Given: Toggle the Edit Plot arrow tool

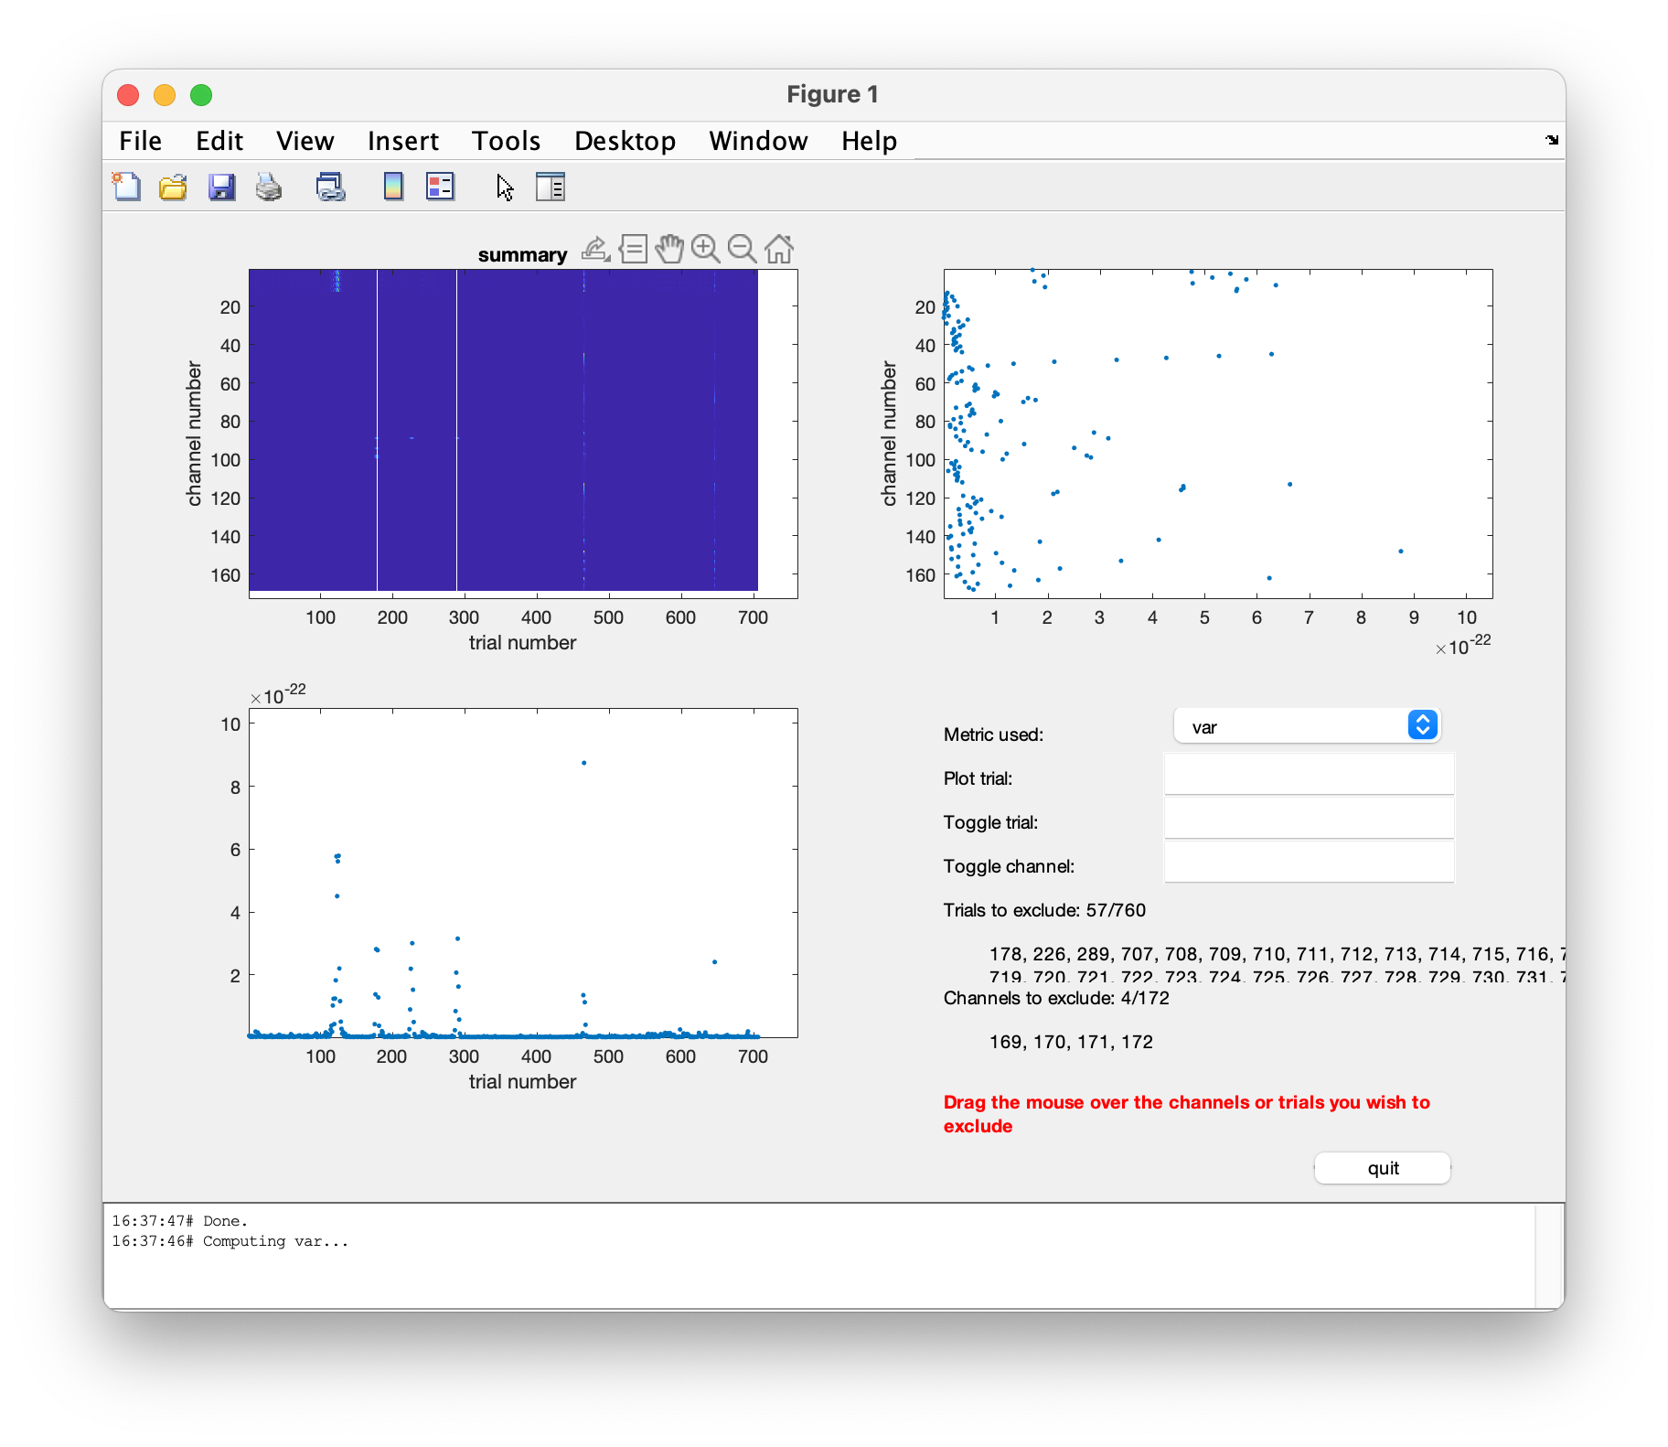Looking at the screenshot, I should [x=505, y=187].
